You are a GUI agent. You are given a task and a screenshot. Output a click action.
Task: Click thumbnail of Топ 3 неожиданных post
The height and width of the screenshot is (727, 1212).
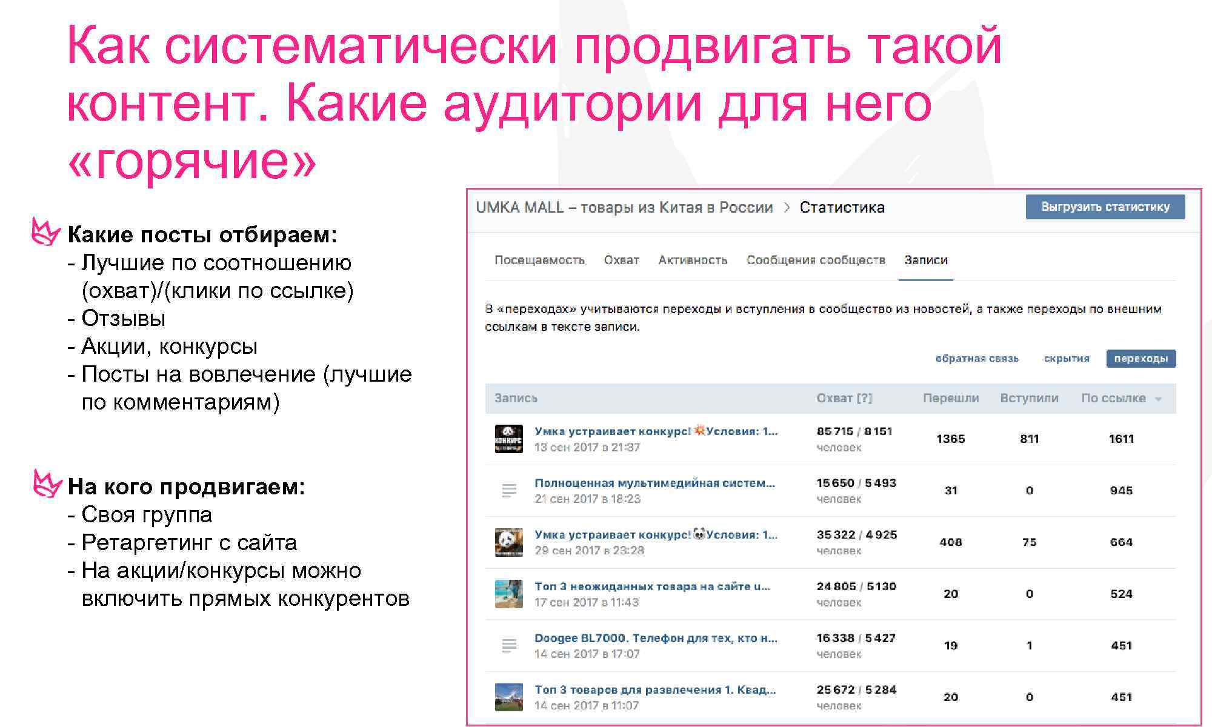(x=509, y=594)
